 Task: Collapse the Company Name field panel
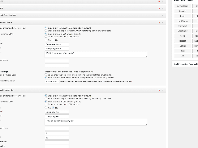click(162, 23)
